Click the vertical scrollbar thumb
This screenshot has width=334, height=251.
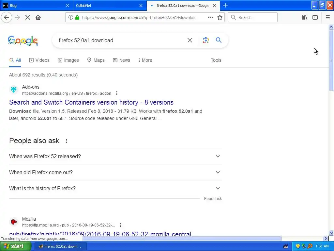[331, 60]
